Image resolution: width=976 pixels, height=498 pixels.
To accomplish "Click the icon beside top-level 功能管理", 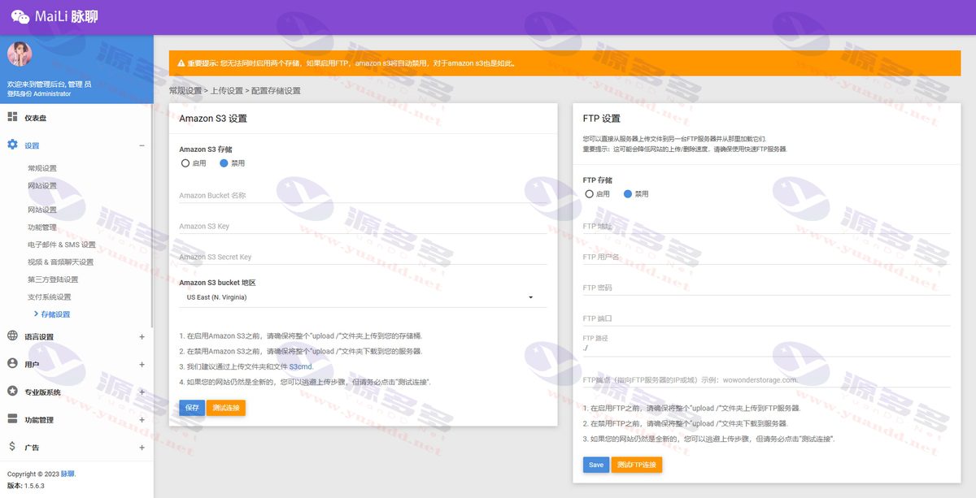I will tap(12, 419).
